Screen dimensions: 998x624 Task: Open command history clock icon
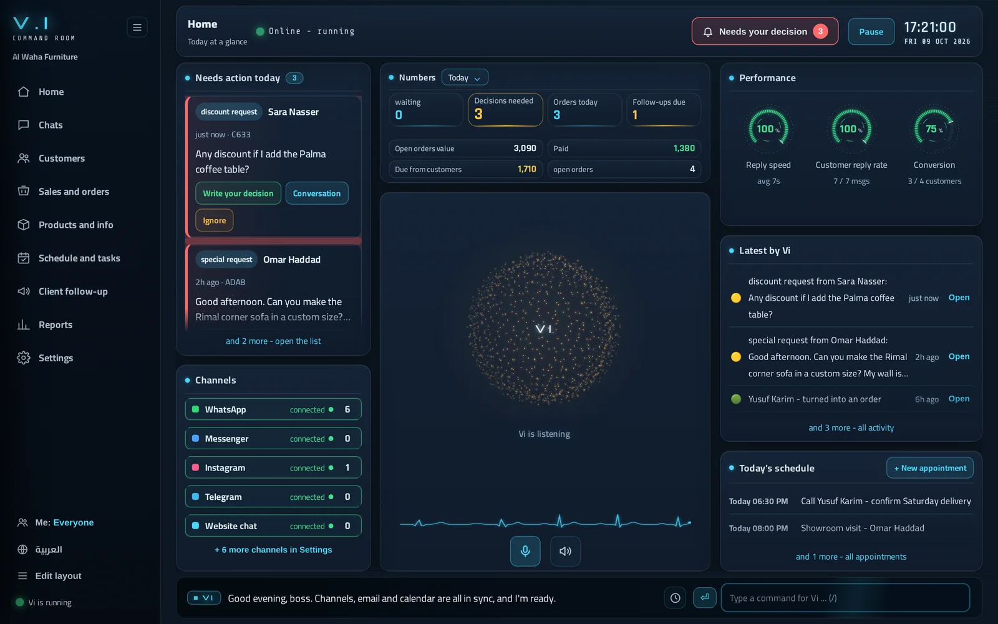675,598
